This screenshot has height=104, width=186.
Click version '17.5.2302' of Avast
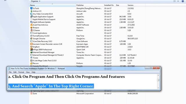(x=131, y=25)
